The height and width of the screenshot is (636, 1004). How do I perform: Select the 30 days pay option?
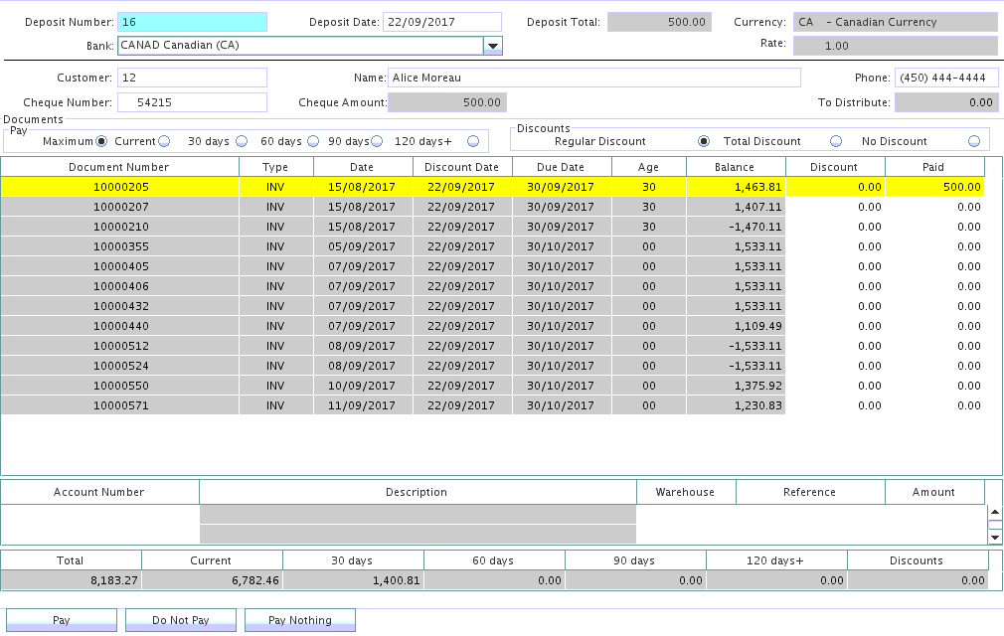pyautogui.click(x=244, y=141)
